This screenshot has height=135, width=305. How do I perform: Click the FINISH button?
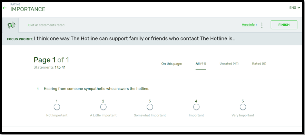pos(284,25)
